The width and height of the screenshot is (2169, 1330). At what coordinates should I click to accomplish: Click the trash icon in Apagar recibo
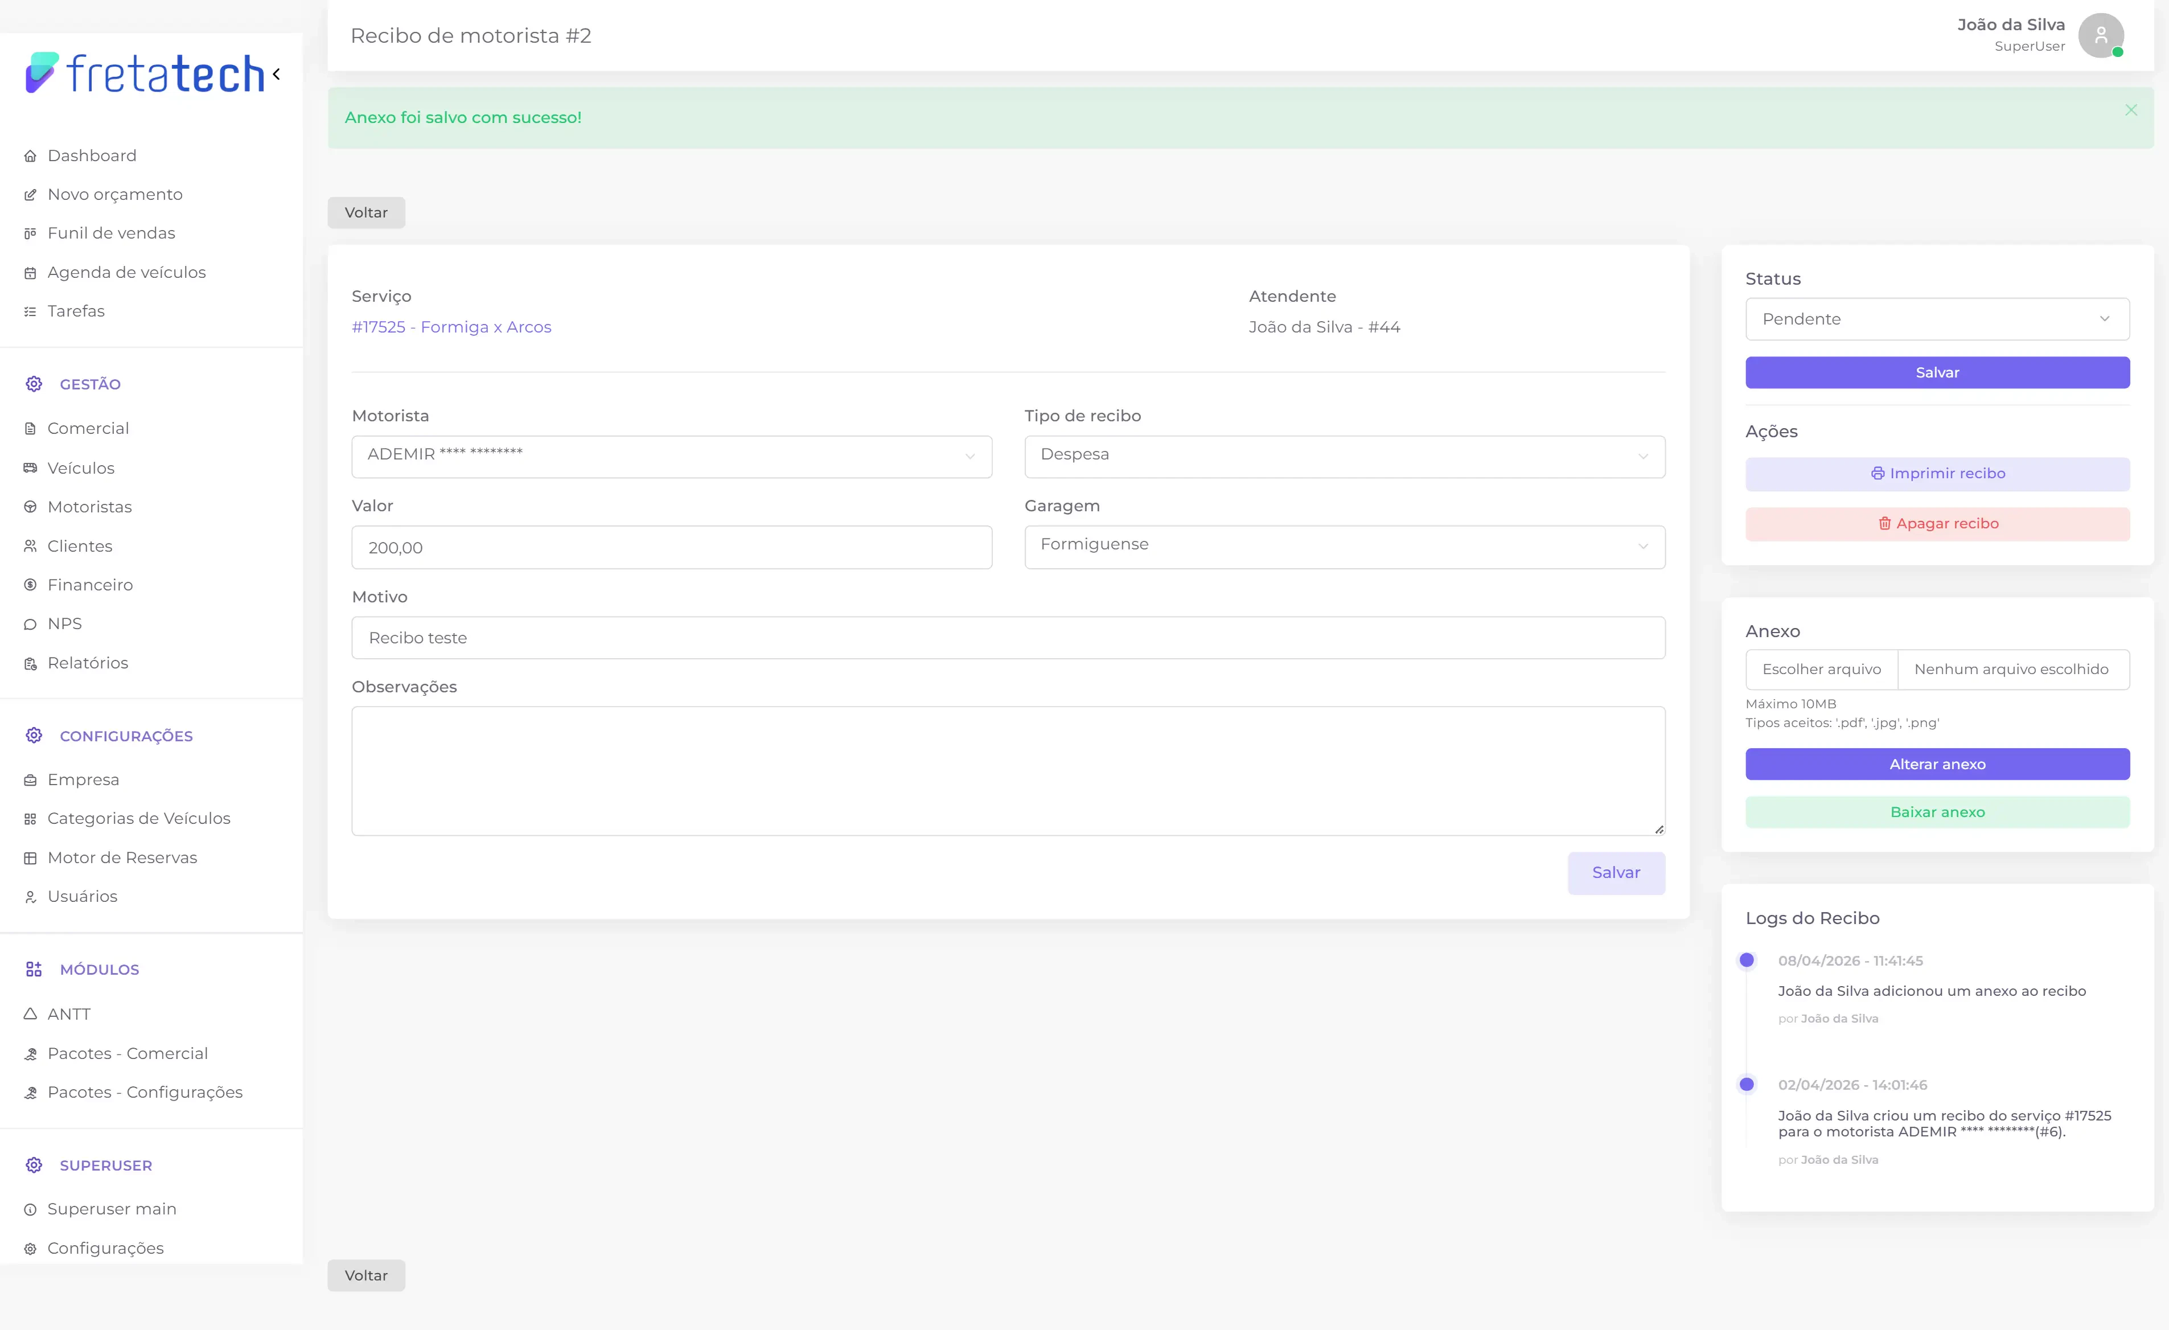pyautogui.click(x=1885, y=524)
